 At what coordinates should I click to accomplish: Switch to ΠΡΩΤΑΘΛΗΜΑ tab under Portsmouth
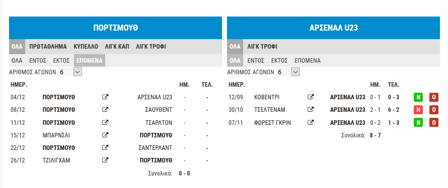pos(48,47)
